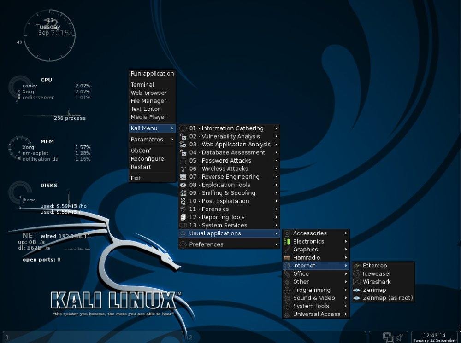Click the analog clock widget

[49, 35]
